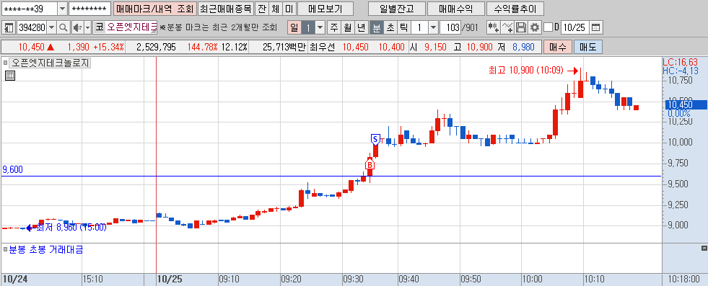Click the +15.34% change rate value

pos(108,47)
